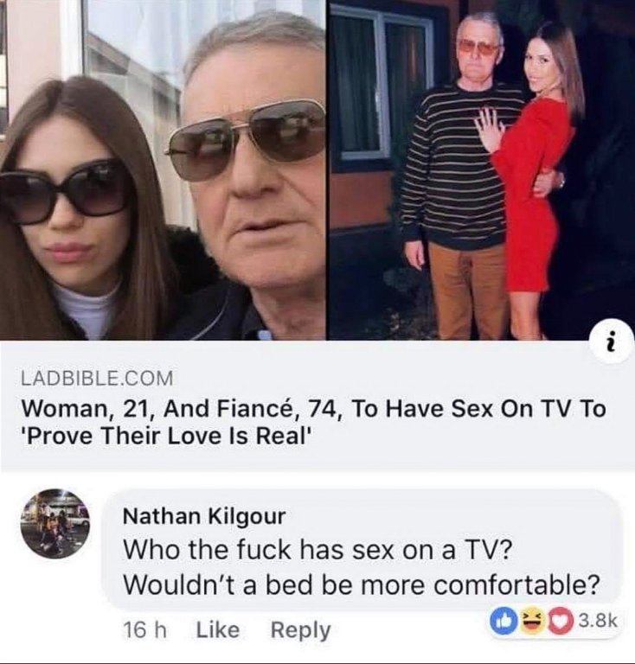The height and width of the screenshot is (664, 635).
Task: Open the 16 h comment timestamp
Action: pyautogui.click(x=144, y=630)
